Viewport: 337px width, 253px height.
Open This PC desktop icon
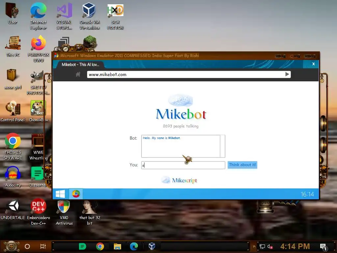(13, 46)
